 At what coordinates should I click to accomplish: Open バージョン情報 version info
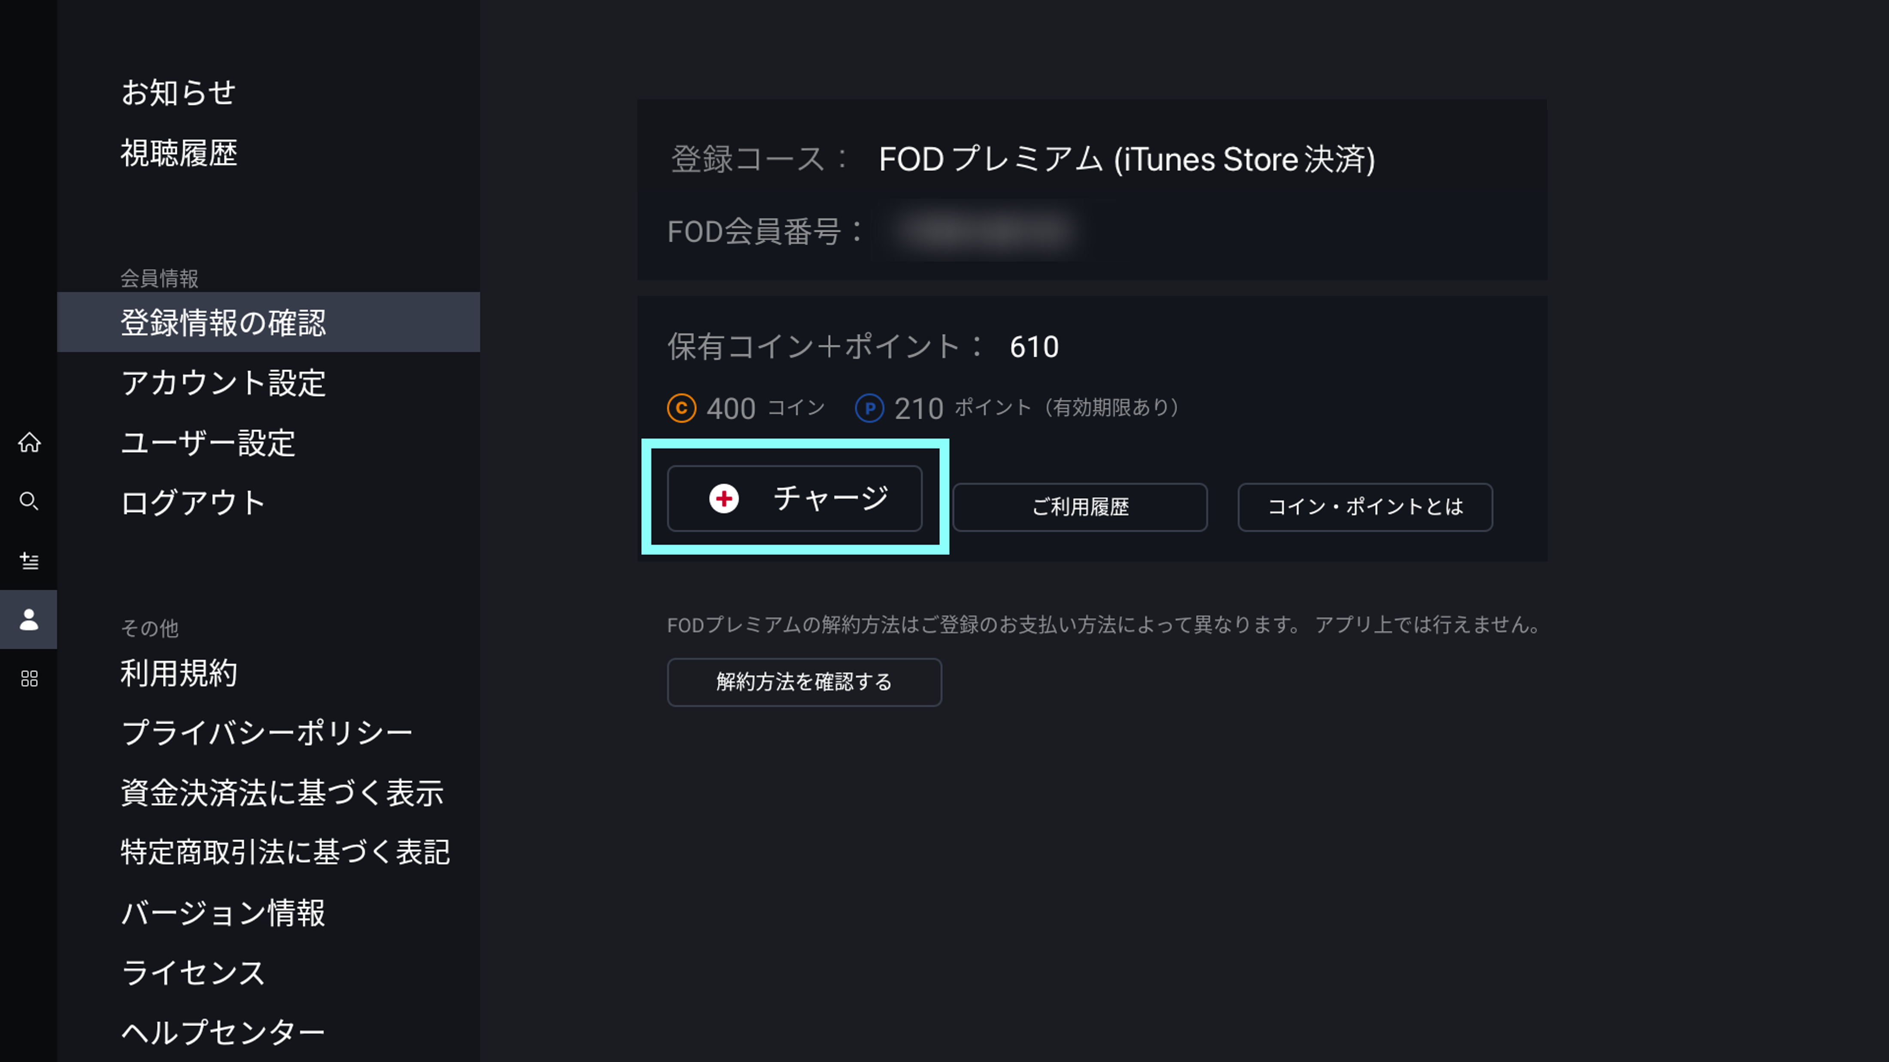point(223,913)
